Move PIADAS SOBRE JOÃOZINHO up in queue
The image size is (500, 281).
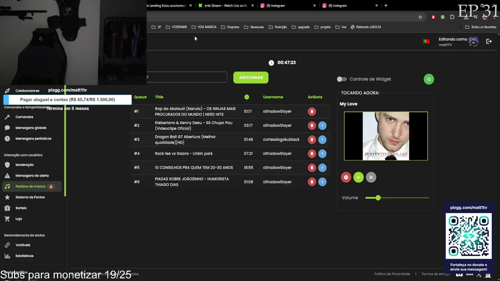pos(322,182)
